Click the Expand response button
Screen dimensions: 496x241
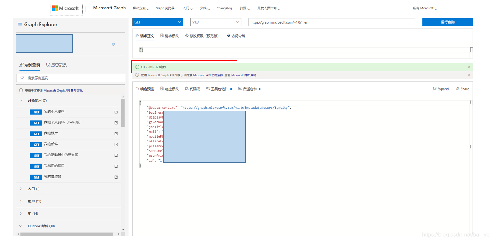[441, 89]
